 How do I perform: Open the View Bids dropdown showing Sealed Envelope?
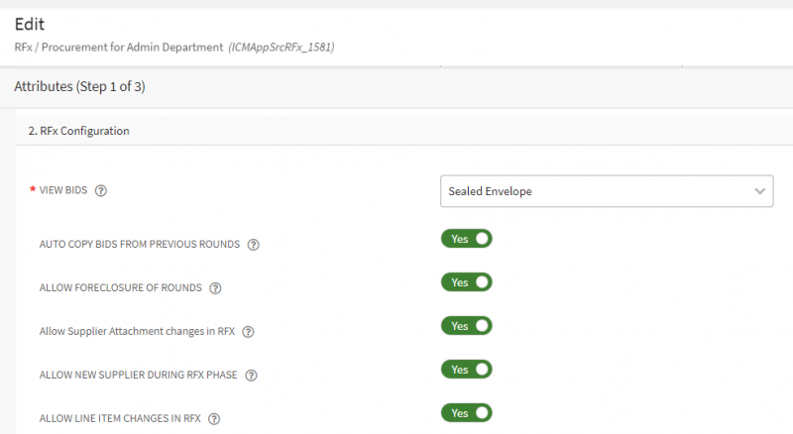tap(606, 191)
